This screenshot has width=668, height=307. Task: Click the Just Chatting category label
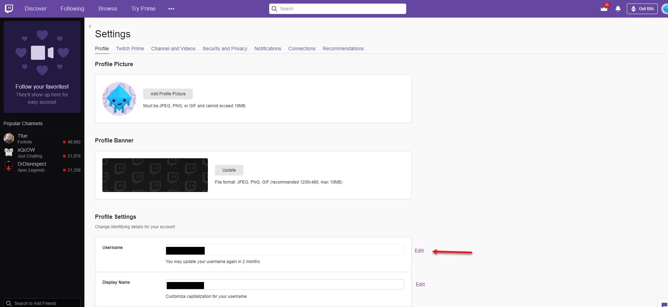point(30,156)
